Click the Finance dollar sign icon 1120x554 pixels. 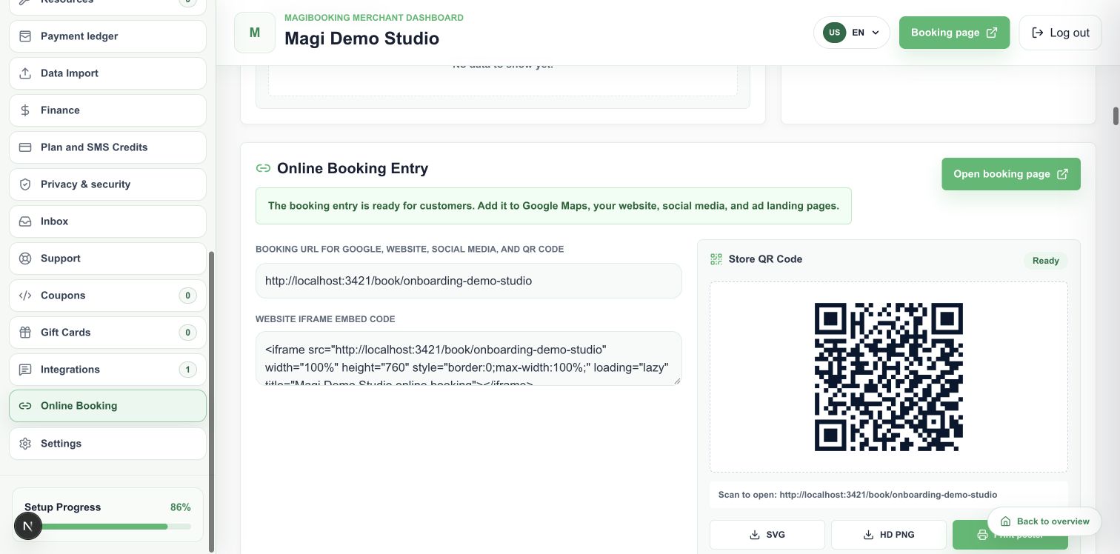(x=25, y=110)
